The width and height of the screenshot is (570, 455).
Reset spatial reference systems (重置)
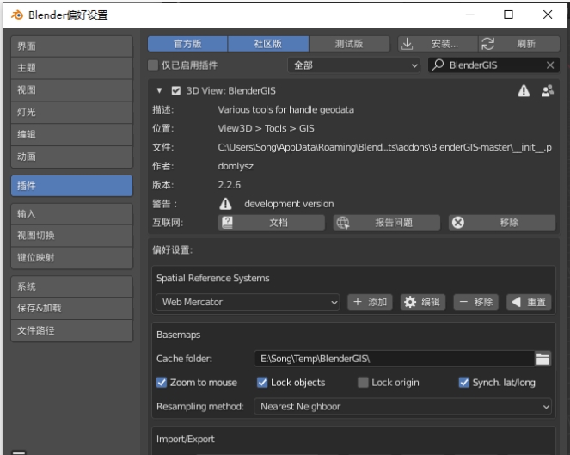[529, 302]
